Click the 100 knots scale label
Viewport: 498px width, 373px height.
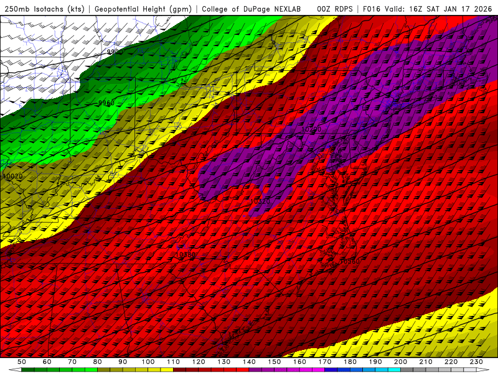[148, 362]
